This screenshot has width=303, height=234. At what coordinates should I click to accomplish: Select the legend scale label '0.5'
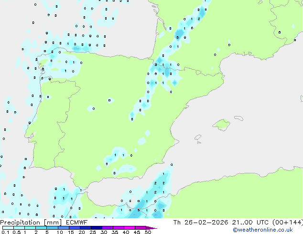[17, 232]
